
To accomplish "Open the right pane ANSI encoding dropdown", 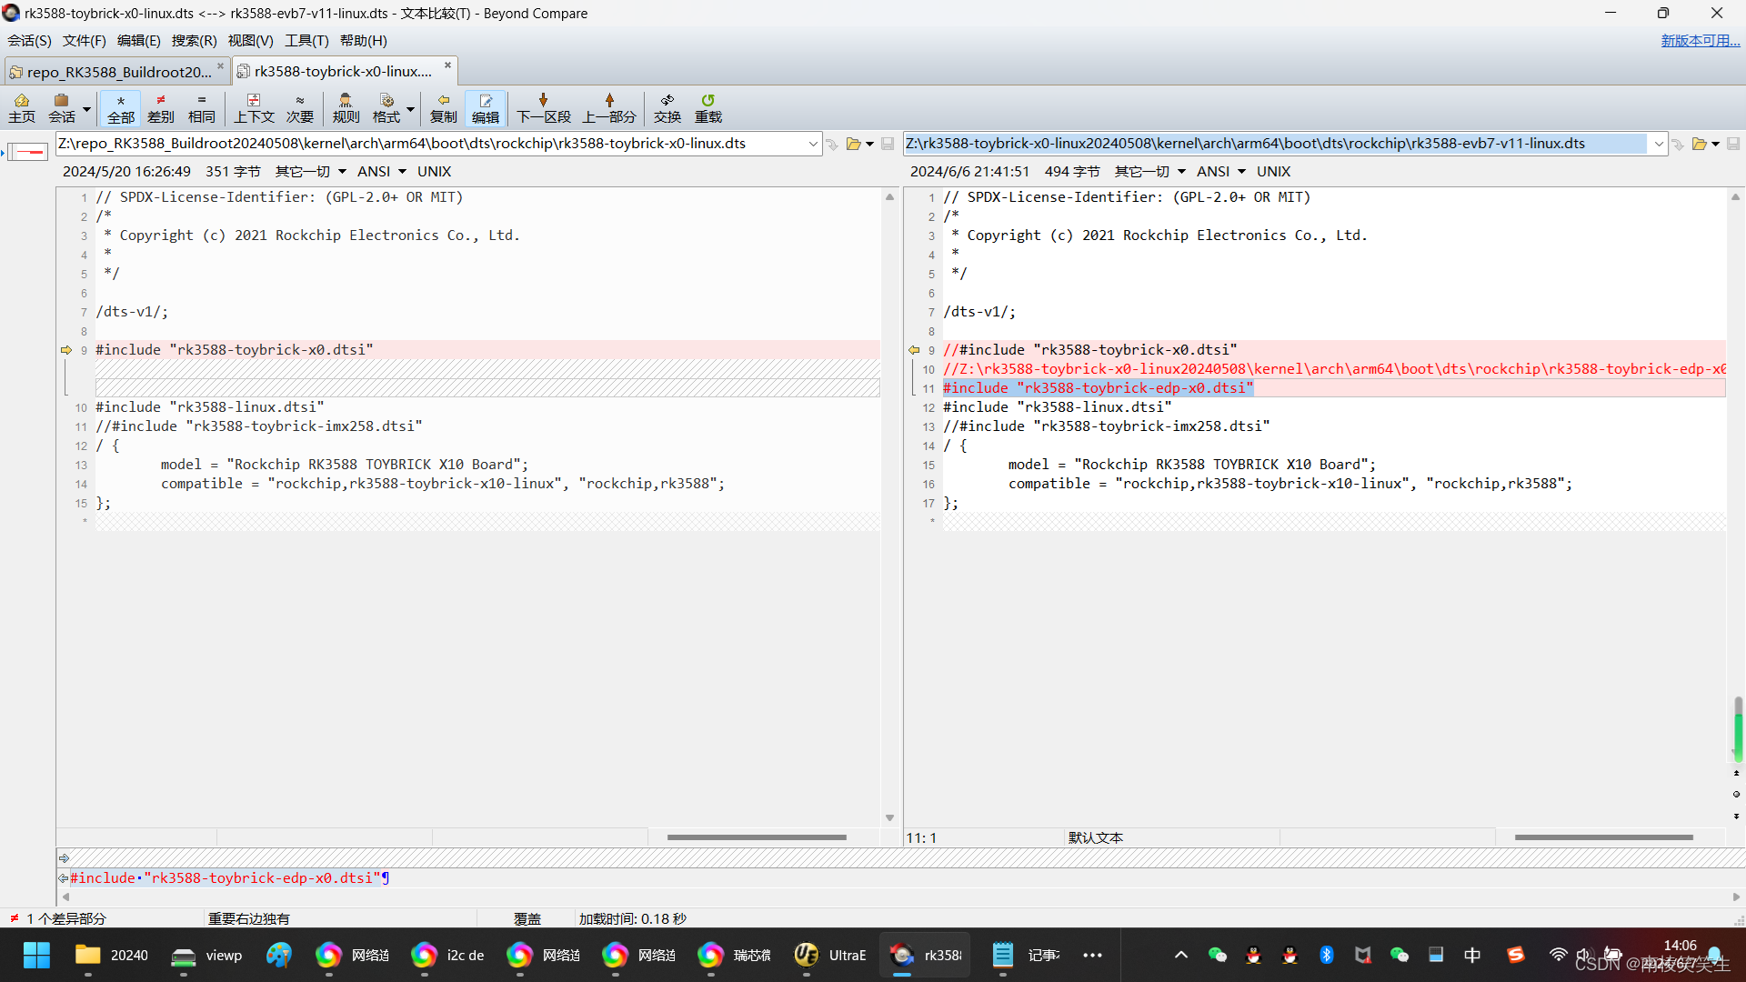I will coord(1221,171).
